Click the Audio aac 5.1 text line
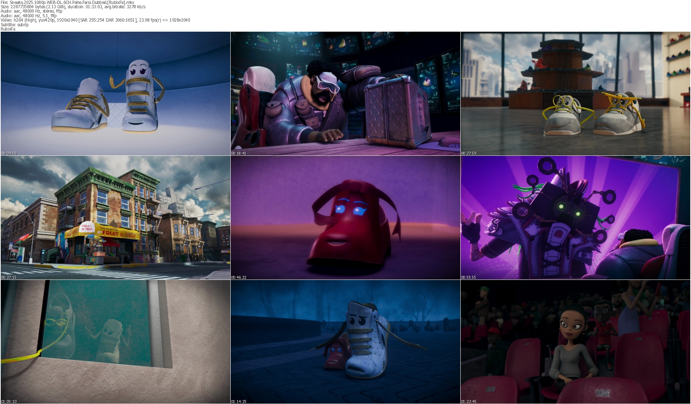 29,16
